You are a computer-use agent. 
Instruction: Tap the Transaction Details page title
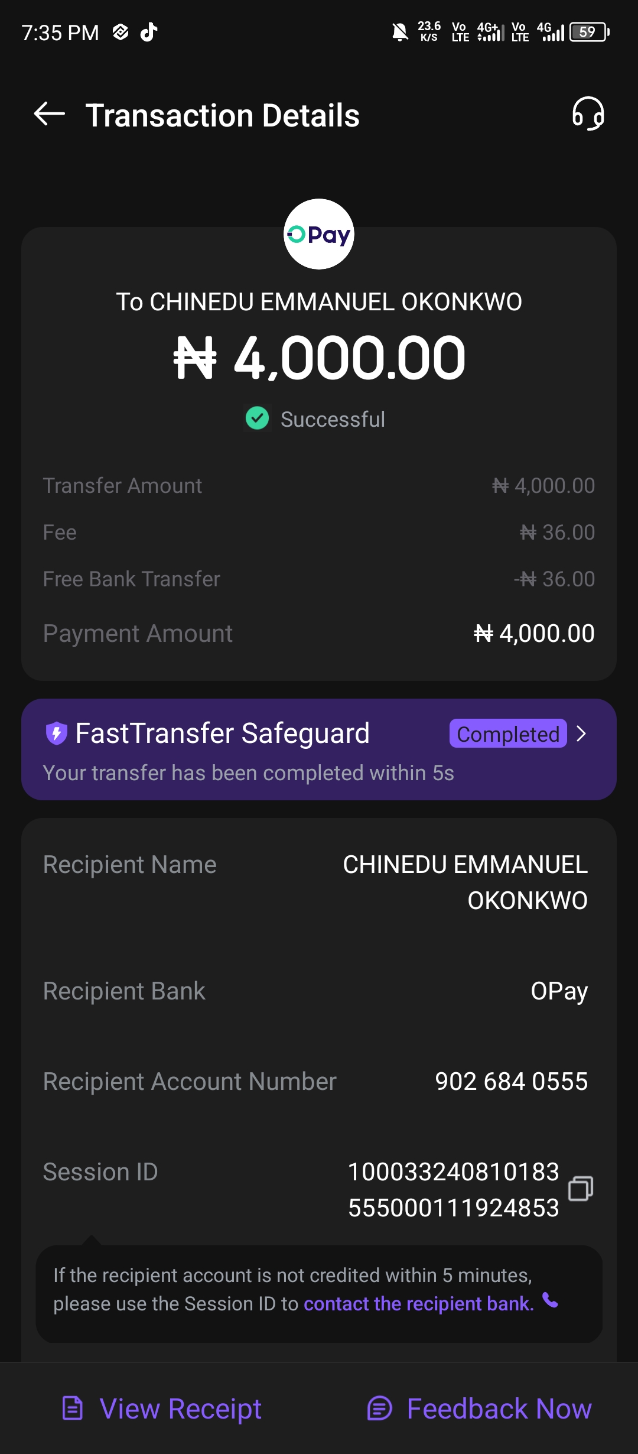(223, 115)
